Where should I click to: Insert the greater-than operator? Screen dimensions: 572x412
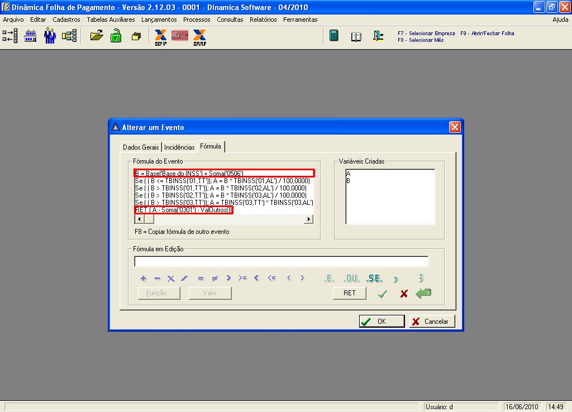tap(228, 278)
